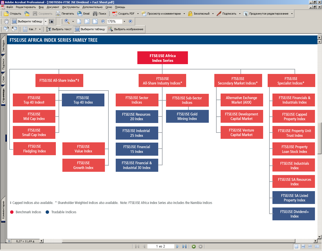
Task: Enable Single Page layout
Action: 297,246
